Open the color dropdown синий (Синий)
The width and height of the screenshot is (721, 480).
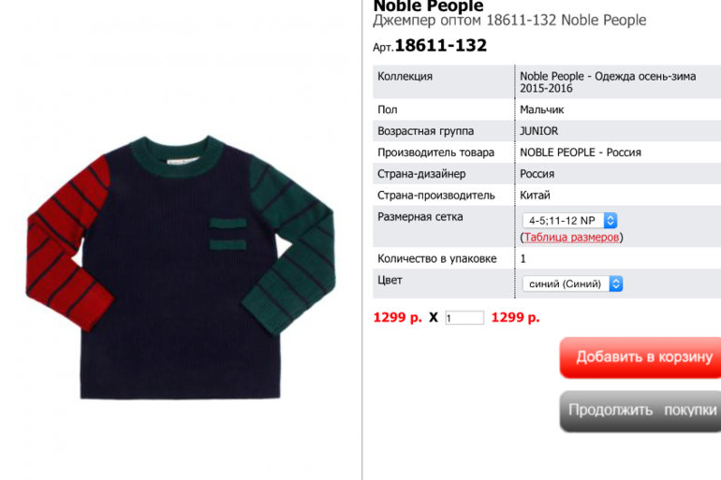point(572,284)
